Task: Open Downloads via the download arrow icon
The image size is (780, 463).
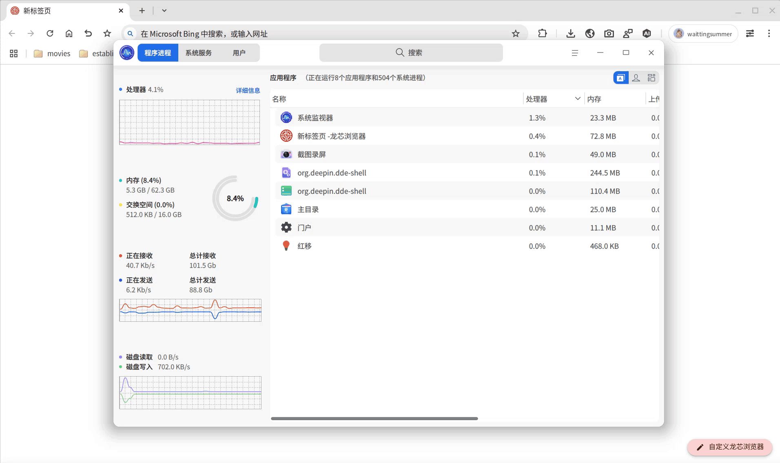Action: coord(570,33)
